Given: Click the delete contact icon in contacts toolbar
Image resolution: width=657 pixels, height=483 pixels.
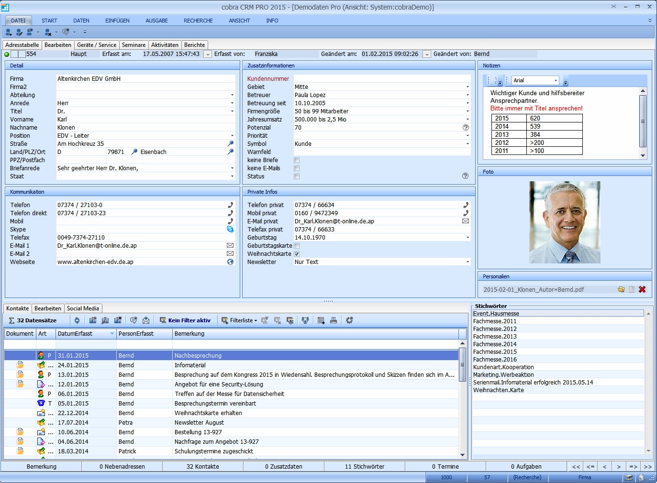Looking at the screenshot, I should [x=118, y=320].
